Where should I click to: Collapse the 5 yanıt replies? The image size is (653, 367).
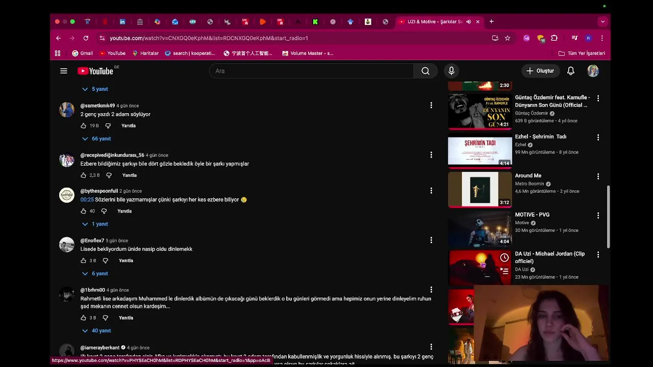[95, 89]
